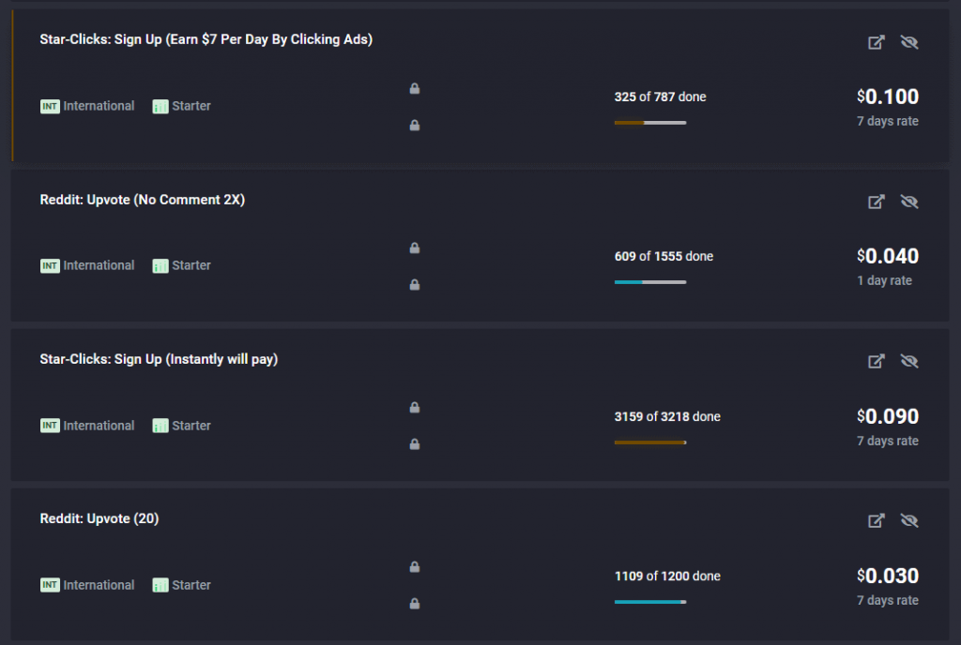
Task: Hide the Star-Clicks Earn $7 Per Day job
Action: (x=909, y=42)
